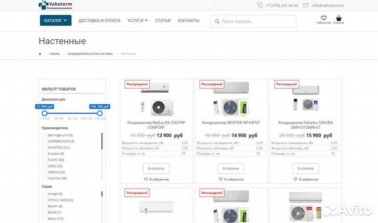
Task: Go to home via breadcrumb house icon
Action: point(40,54)
